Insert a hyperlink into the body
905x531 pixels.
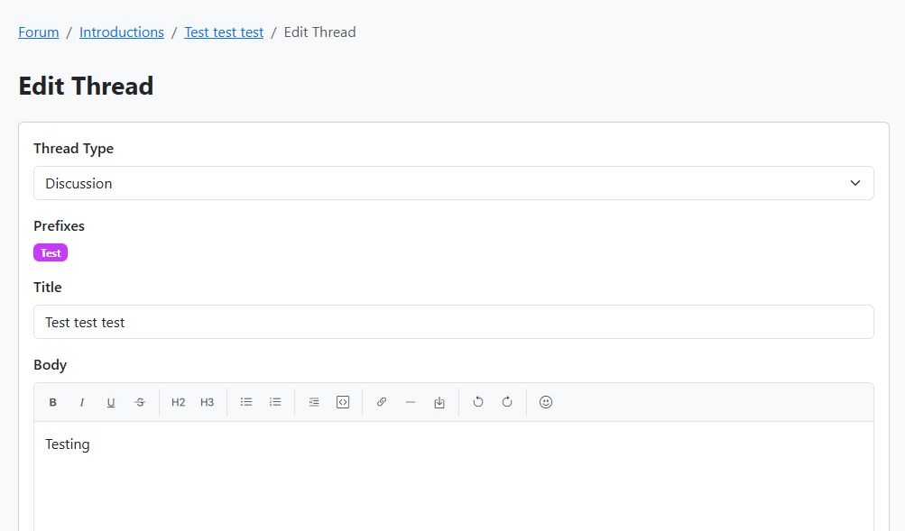click(382, 401)
